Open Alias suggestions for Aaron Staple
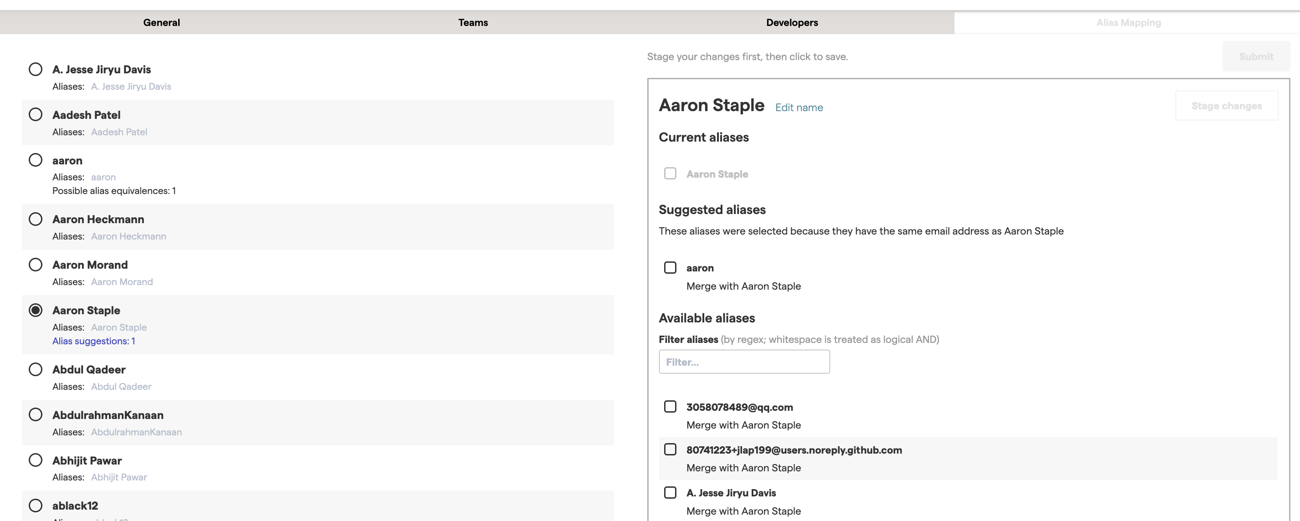The height and width of the screenshot is (521, 1300). tap(93, 341)
